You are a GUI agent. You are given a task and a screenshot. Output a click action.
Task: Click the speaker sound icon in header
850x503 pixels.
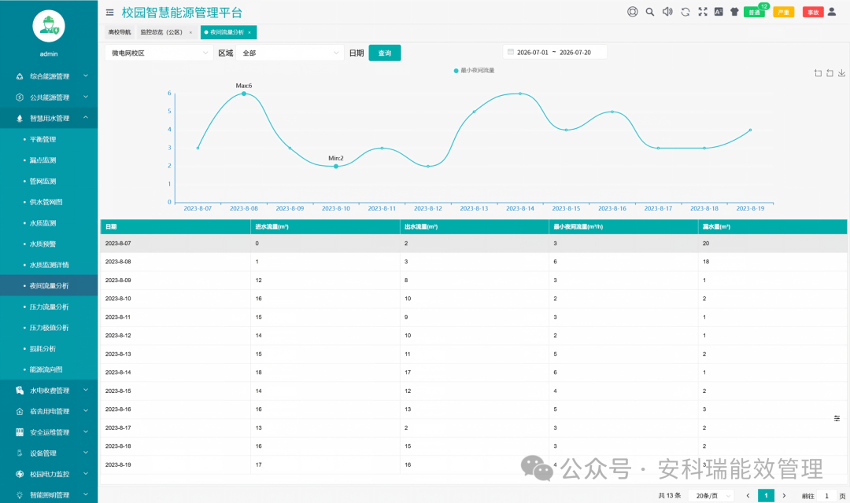coord(667,11)
